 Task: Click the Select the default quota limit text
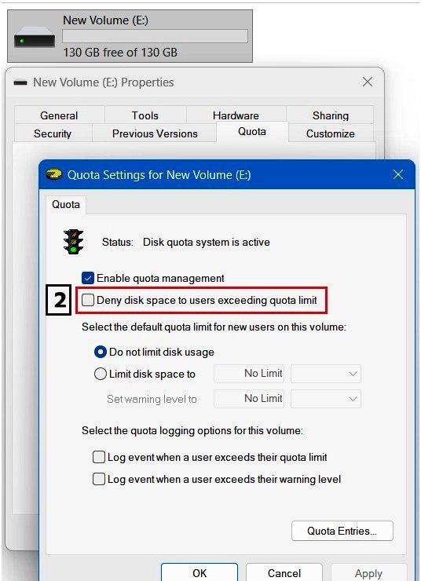[214, 327]
